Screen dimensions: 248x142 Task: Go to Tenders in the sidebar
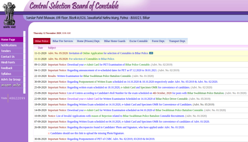pyautogui.click(x=12, y=51)
